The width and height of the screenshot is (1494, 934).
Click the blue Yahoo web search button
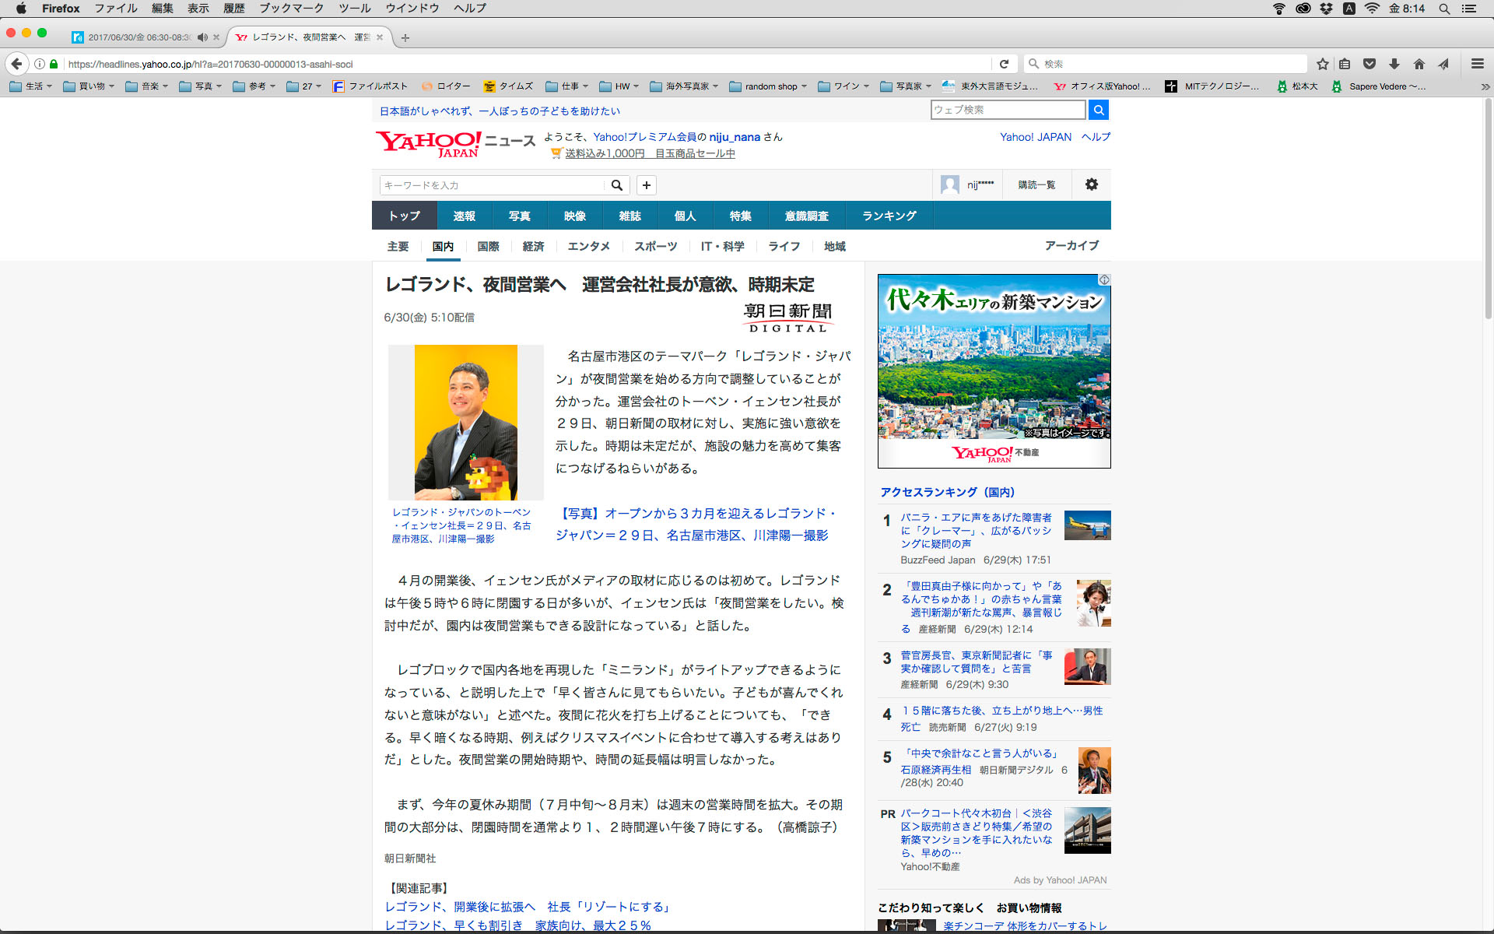(1098, 110)
